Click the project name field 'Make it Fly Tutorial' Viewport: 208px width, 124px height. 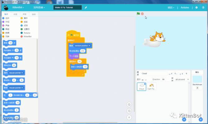pyautogui.click(x=67, y=7)
